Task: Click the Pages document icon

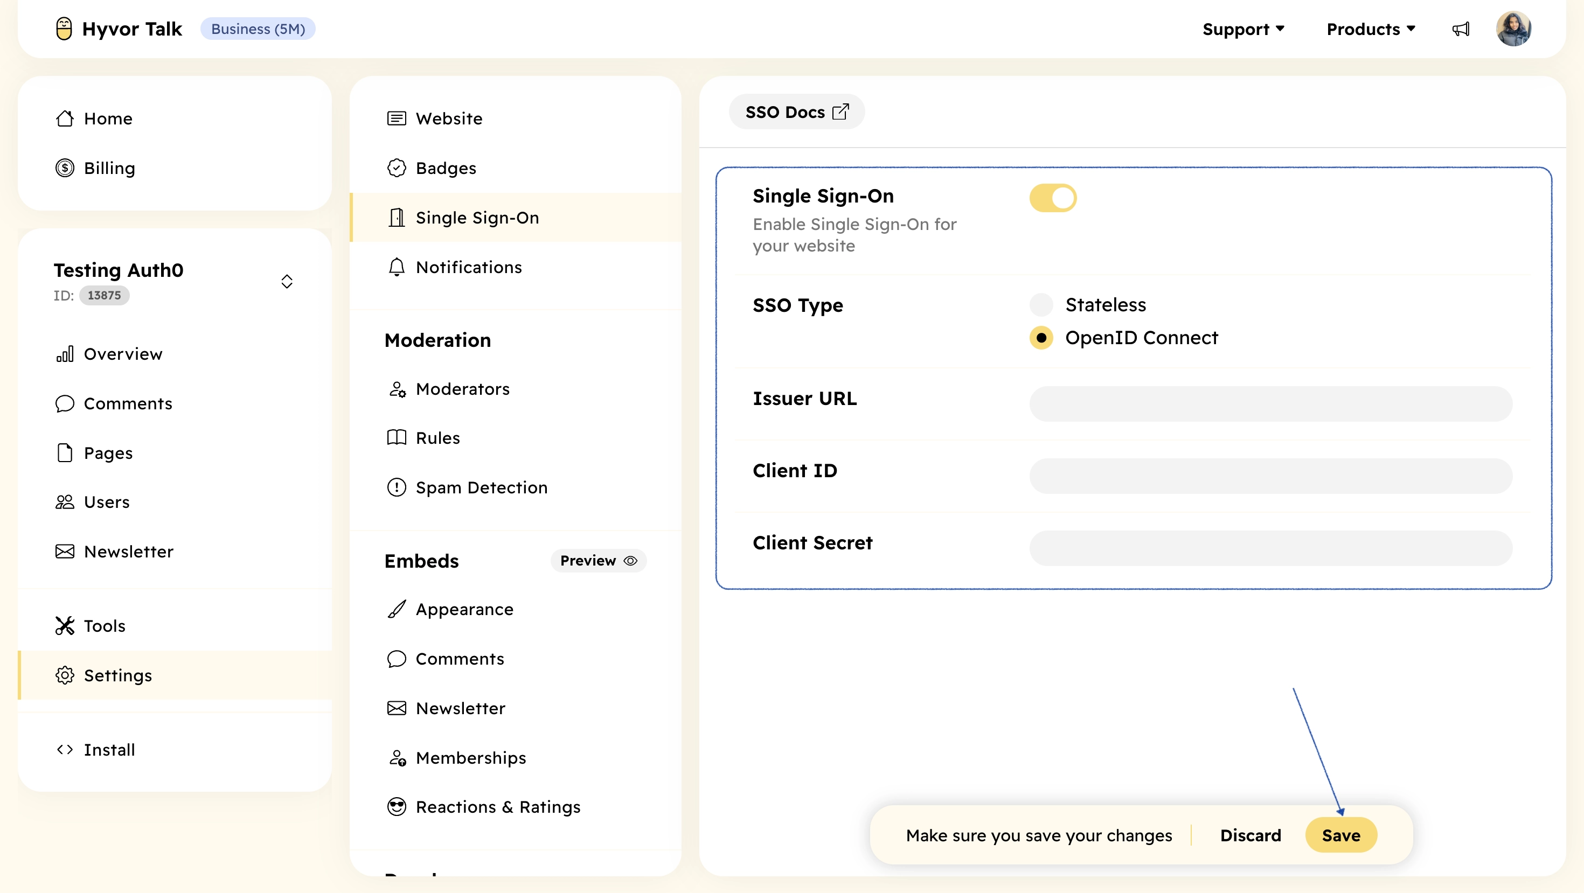Action: tap(65, 453)
